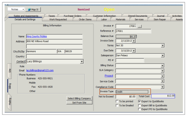Click the Country field
The width and height of the screenshot is (187, 117).
pos(55,56)
